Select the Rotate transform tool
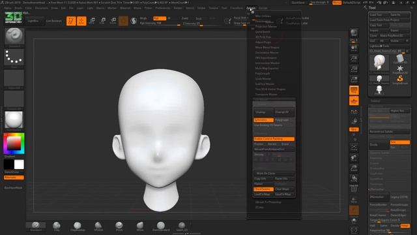Image resolution: width=417 pixels, height=235 pixels. pyautogui.click(x=113, y=21)
